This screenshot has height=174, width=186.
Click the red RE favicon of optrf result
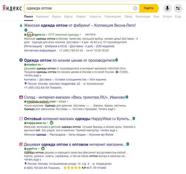click(21, 144)
